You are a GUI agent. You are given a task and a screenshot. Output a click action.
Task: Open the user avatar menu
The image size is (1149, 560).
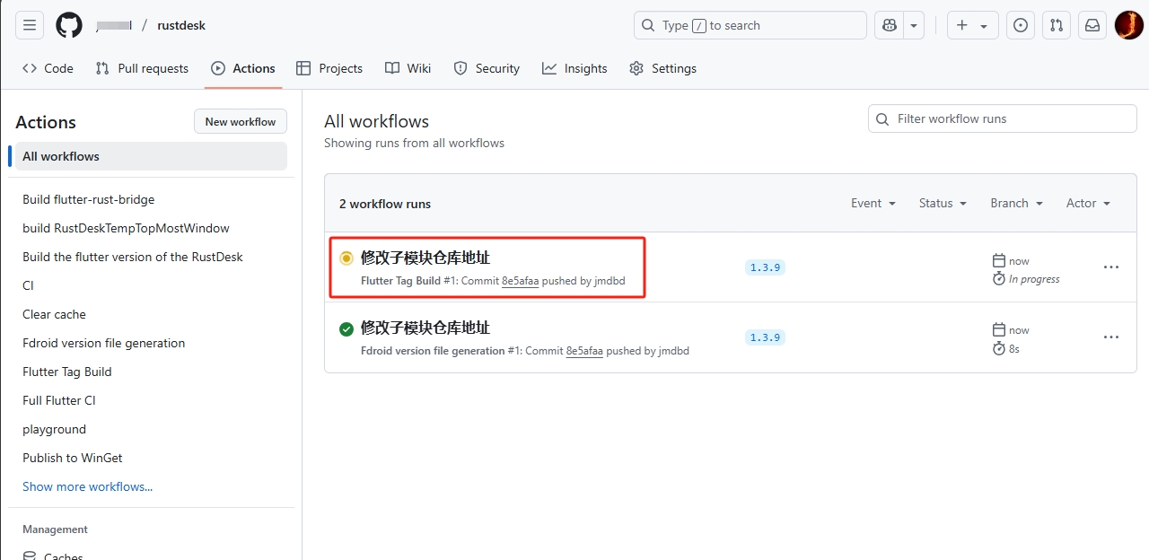tap(1128, 25)
